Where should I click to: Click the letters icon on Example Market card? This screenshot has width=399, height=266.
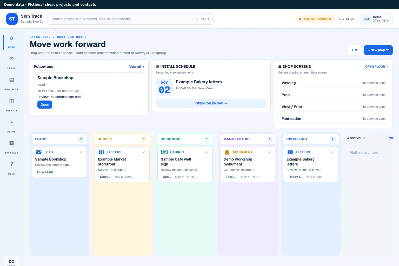point(102,152)
